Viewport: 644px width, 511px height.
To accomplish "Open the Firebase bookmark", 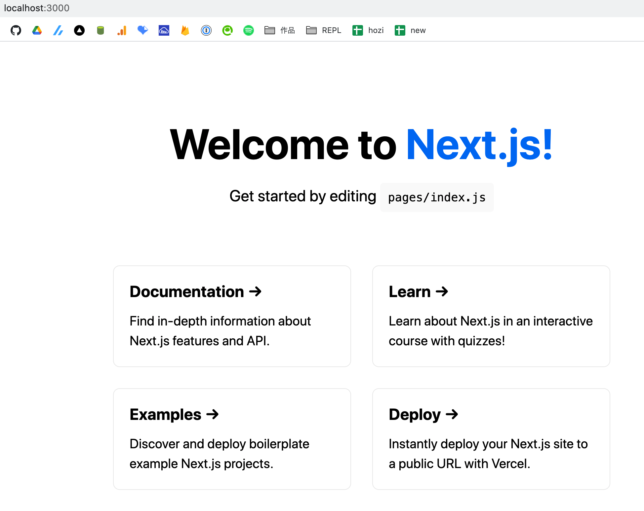I will pos(185,30).
